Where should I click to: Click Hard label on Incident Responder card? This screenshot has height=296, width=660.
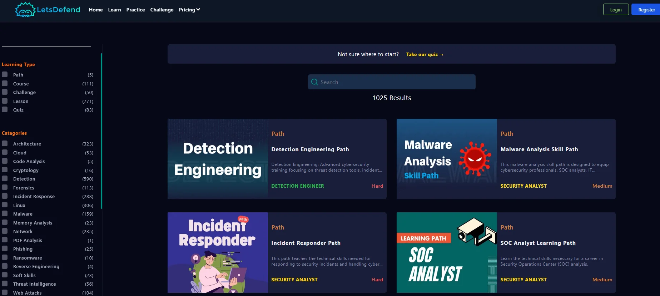377,280
